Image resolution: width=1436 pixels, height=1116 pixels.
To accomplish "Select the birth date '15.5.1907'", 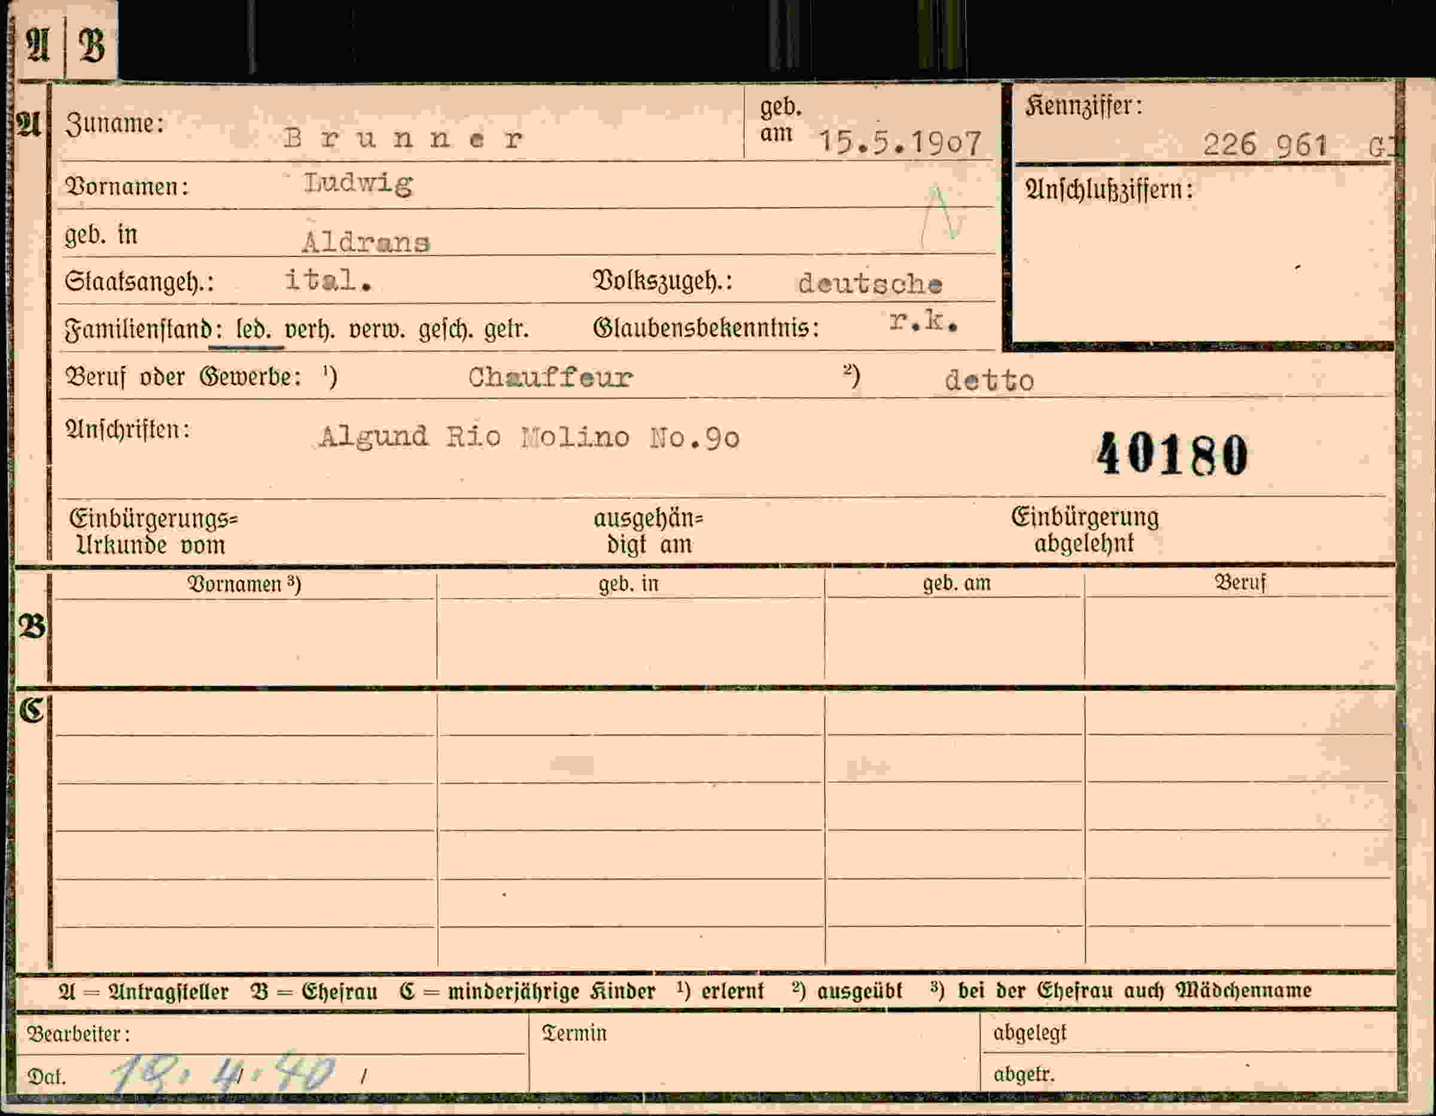I will (x=900, y=142).
